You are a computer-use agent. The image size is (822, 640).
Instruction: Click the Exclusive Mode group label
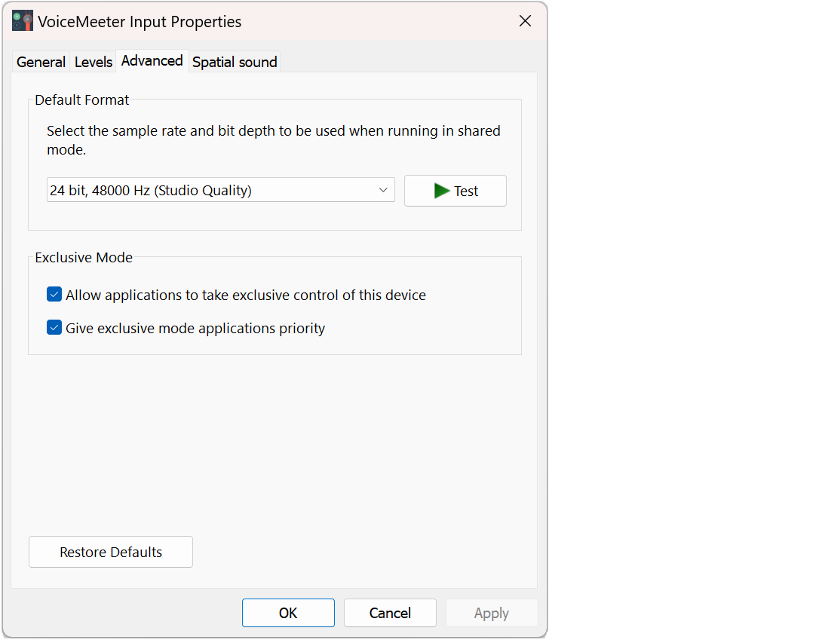point(84,257)
